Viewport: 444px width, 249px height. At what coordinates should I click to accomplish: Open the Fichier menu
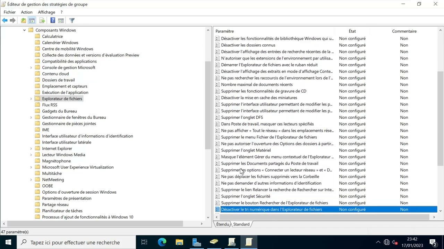(x=10, y=12)
